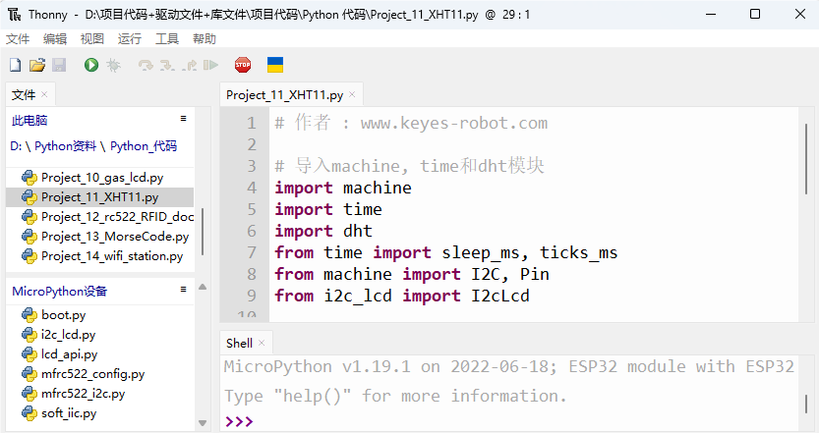Click the D: drive path segment
Viewport: 819px width, 433px height.
tap(16, 146)
